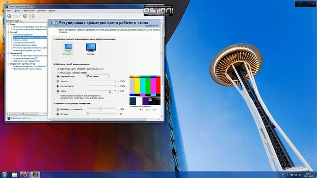Click the digital vibrance slider handle

pyautogui.click(x=100, y=109)
